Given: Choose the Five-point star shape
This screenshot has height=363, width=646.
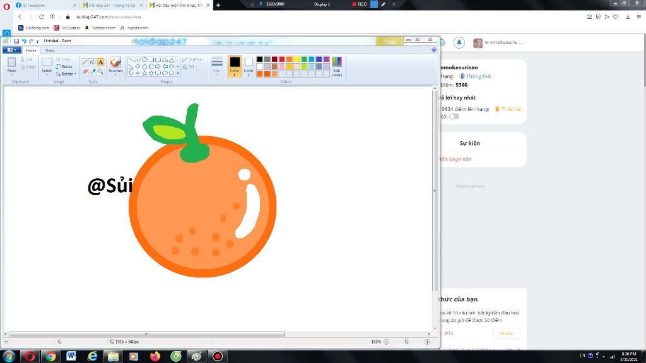Looking at the screenshot, I should tap(144, 73).
